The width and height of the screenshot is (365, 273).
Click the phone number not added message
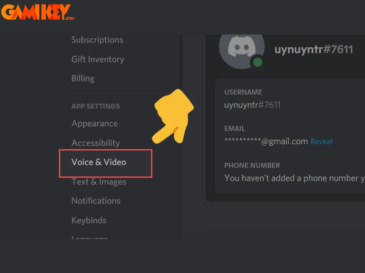[x=294, y=178]
